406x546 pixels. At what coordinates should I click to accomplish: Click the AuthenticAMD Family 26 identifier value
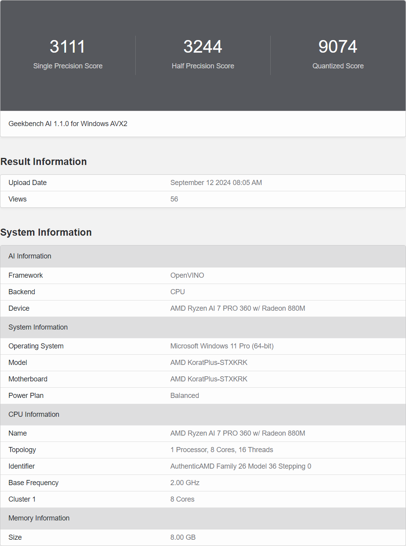241,466
